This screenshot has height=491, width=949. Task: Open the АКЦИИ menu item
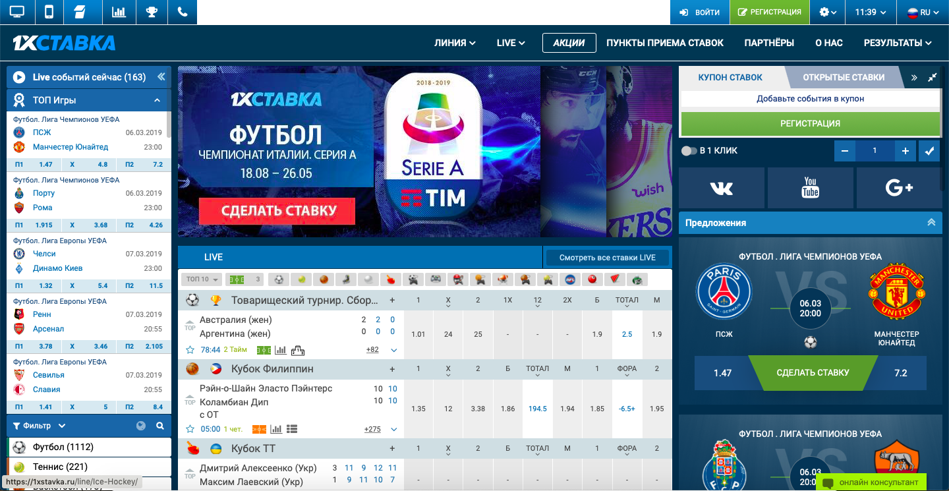569,42
